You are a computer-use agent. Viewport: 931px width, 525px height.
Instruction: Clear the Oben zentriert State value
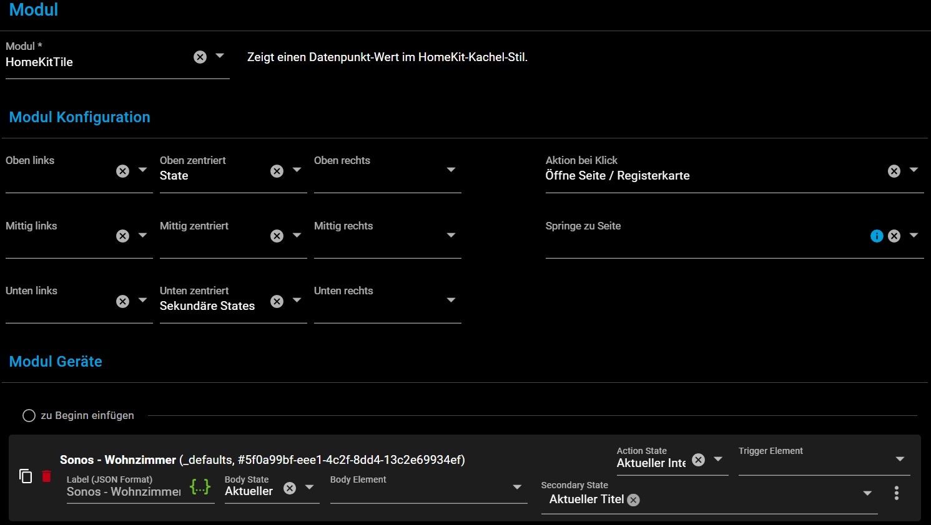[x=277, y=171]
